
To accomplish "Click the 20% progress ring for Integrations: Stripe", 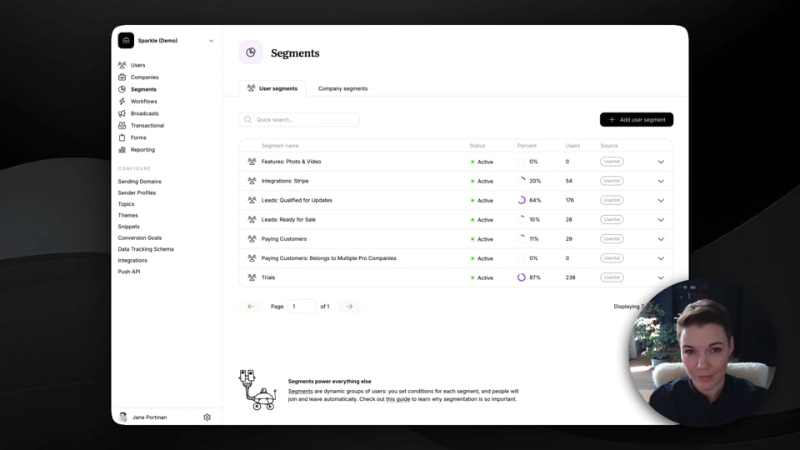I will coord(522,181).
